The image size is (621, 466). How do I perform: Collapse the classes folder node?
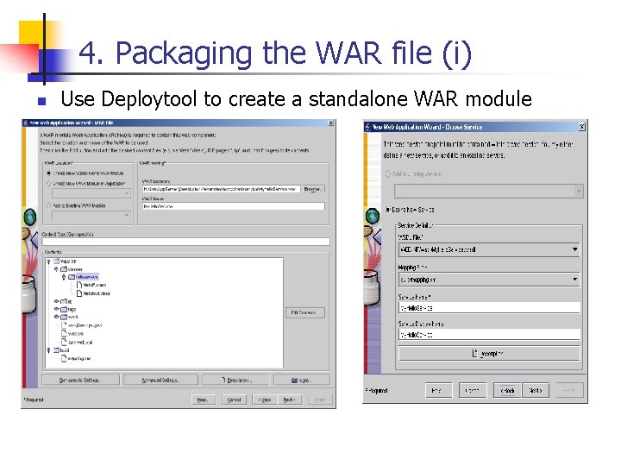[x=56, y=269]
